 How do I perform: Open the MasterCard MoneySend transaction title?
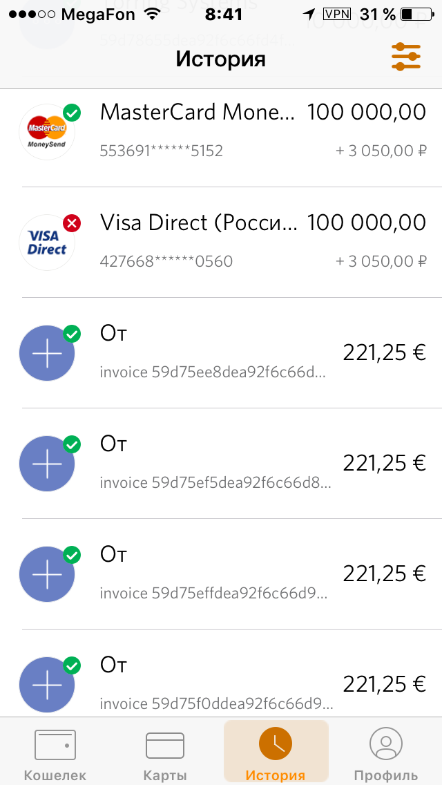click(199, 112)
